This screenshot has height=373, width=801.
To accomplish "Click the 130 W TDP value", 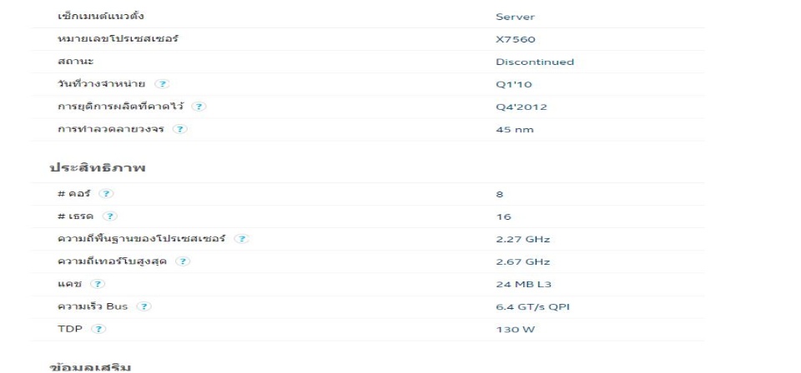I will [x=515, y=329].
